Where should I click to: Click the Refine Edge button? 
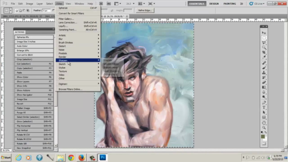coord(145,10)
